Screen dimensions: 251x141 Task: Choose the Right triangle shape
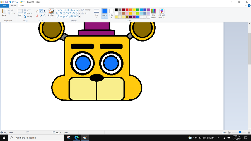[58, 13]
